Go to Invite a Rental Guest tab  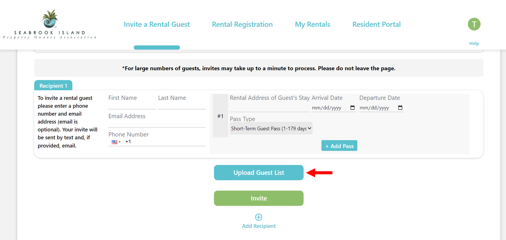click(157, 24)
